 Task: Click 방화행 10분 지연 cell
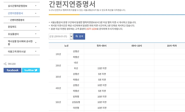(x=102, y=97)
